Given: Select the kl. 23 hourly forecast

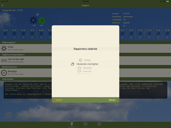Looking at the screenshot, I should coord(14,34).
